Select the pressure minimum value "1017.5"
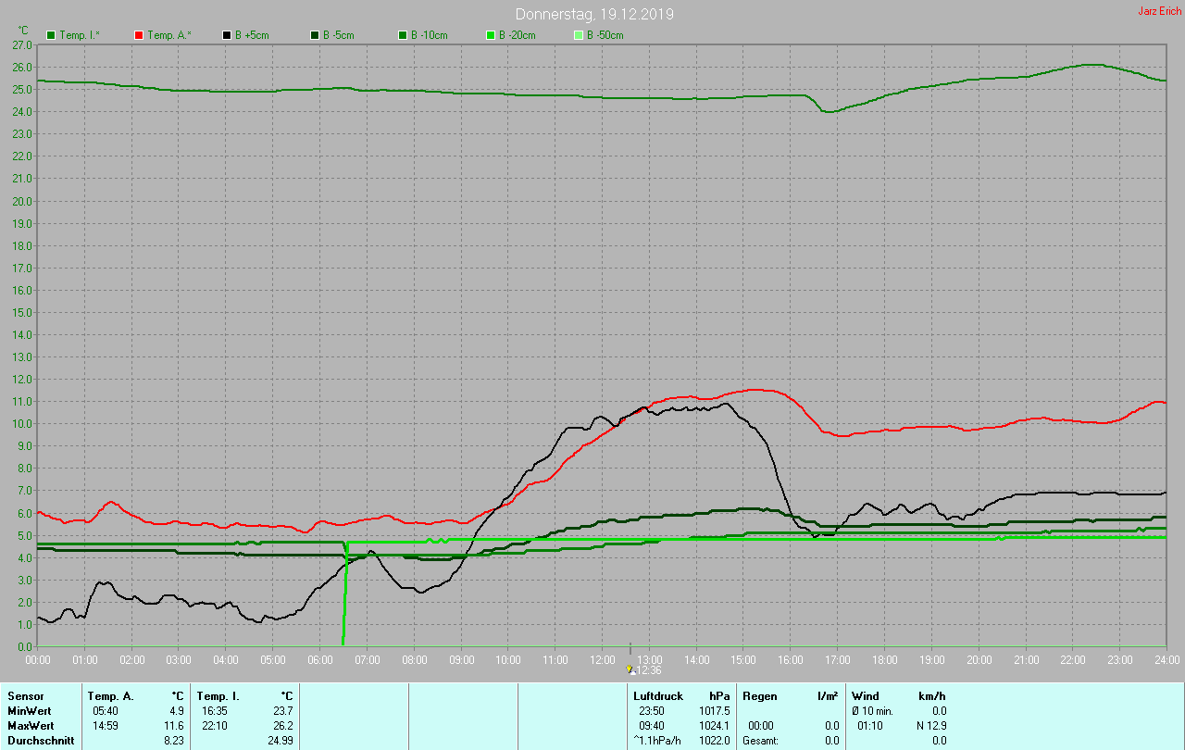This screenshot has width=1185, height=750. pos(715,711)
